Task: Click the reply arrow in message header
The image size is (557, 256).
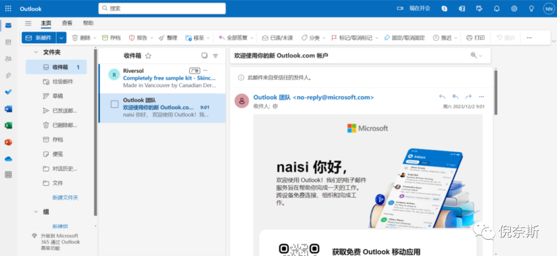Action: click(x=442, y=97)
